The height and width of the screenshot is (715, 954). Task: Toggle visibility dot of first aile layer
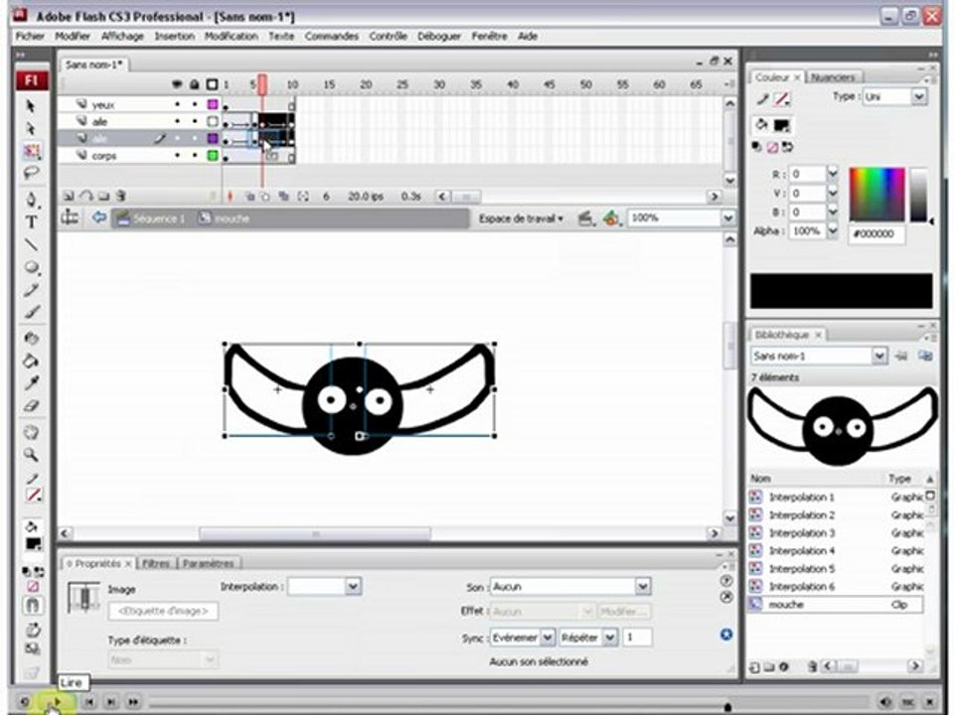[x=177, y=121]
